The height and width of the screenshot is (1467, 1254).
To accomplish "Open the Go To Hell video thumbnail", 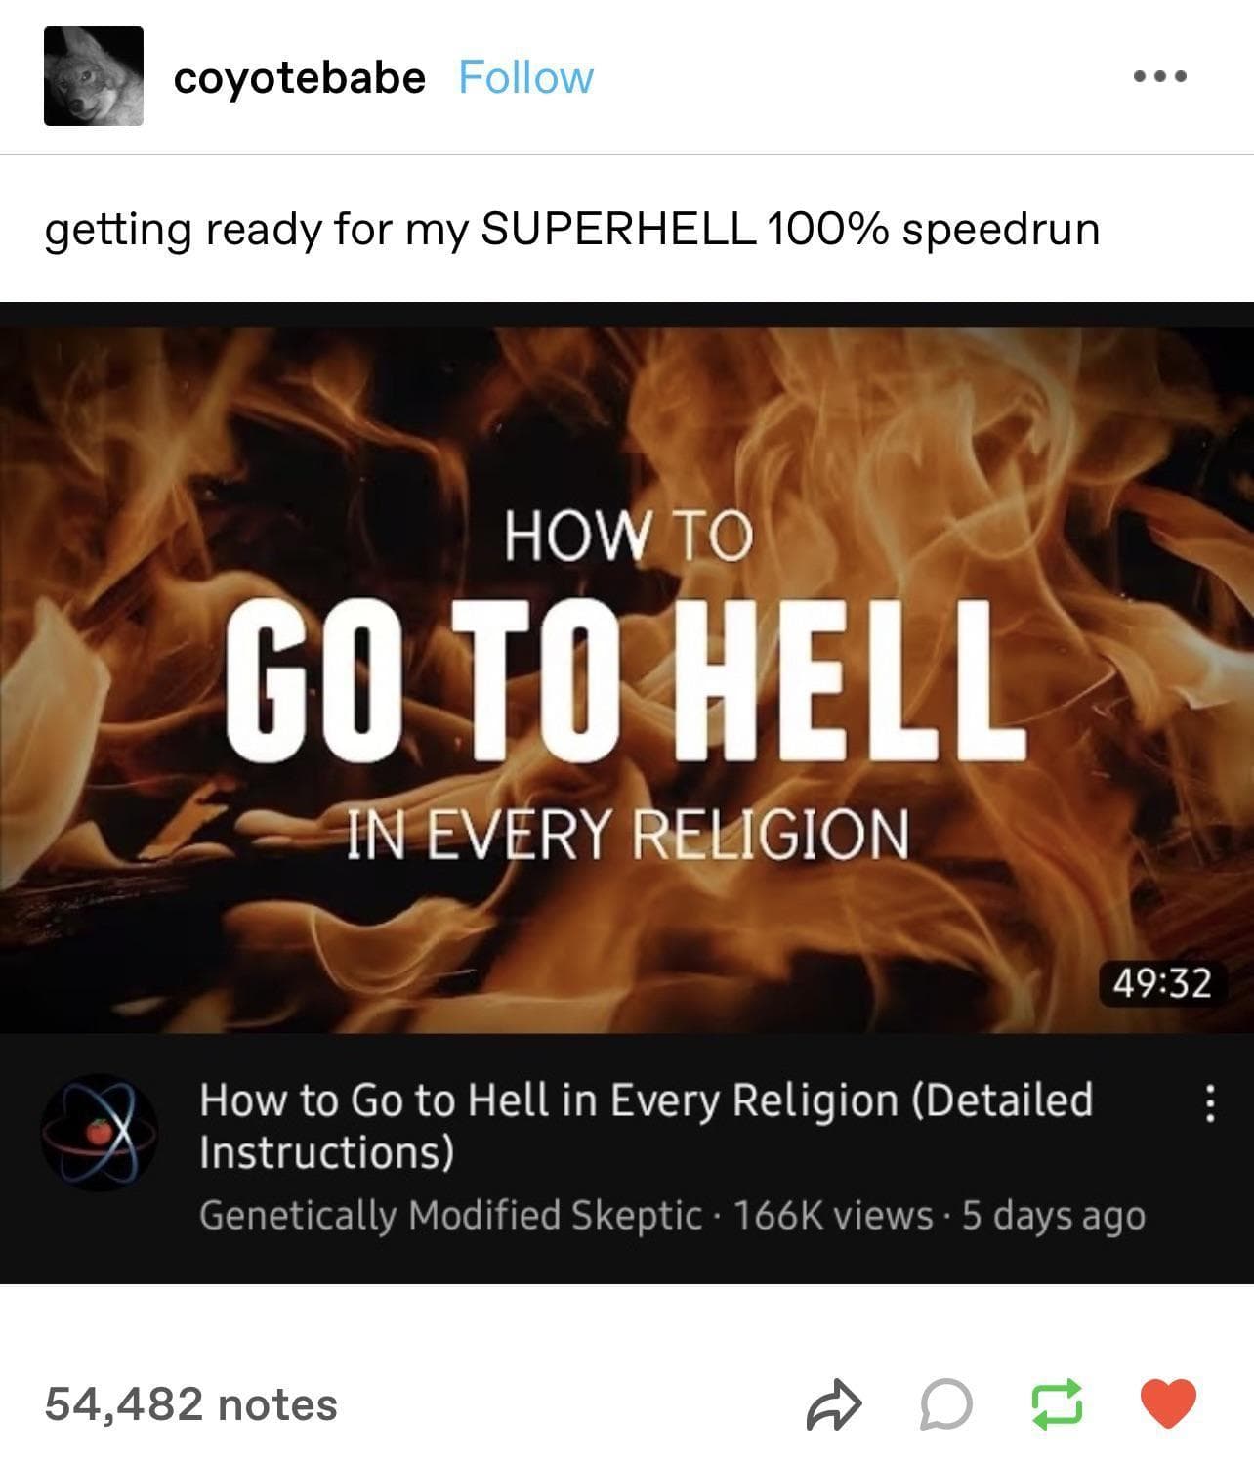I will (x=627, y=668).
